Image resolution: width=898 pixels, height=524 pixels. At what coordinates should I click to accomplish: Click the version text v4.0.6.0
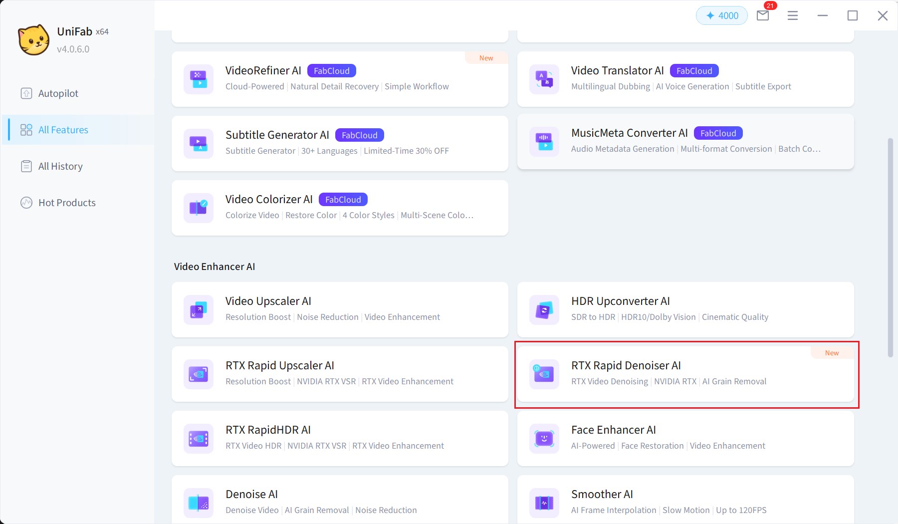pyautogui.click(x=73, y=49)
